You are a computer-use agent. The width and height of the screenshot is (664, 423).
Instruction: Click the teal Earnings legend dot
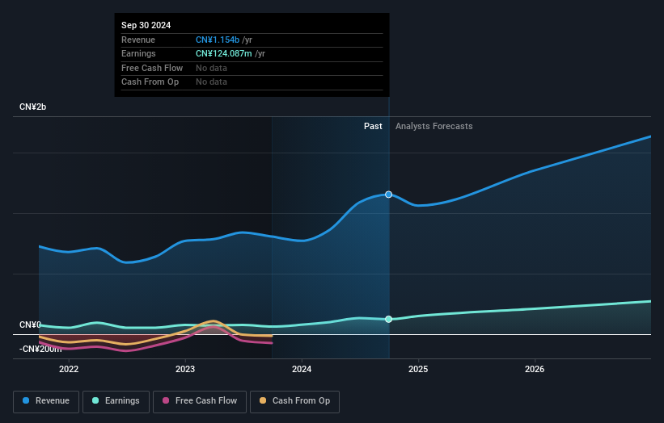(x=96, y=401)
